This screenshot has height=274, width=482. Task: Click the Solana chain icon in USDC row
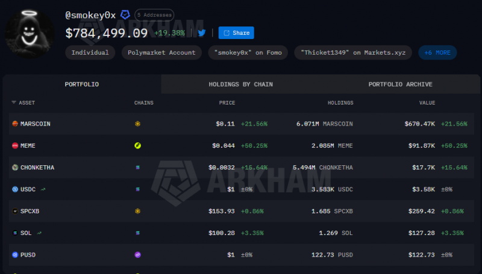[137, 189]
